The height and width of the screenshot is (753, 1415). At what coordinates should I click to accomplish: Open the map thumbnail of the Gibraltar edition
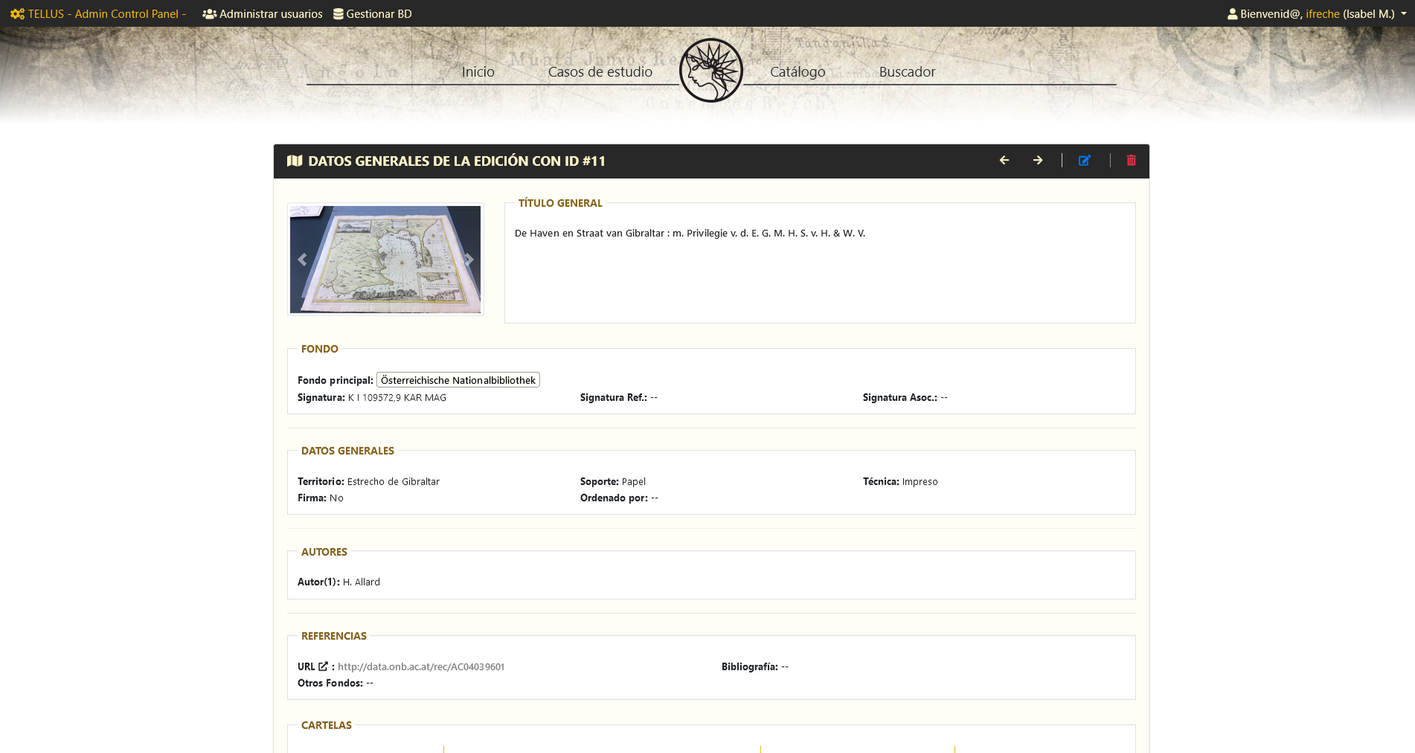click(385, 259)
